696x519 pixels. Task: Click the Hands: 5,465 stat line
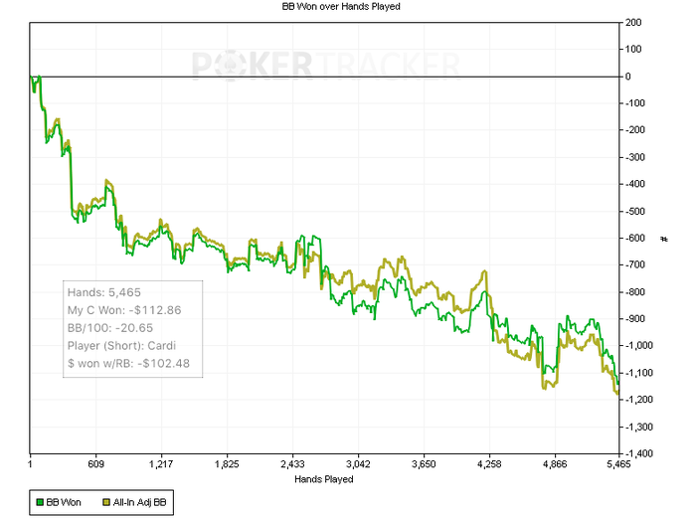pos(103,292)
